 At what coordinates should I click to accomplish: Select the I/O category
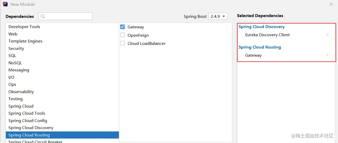[x=62, y=77]
